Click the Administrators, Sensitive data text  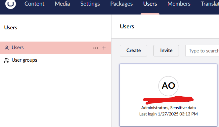point(168,108)
